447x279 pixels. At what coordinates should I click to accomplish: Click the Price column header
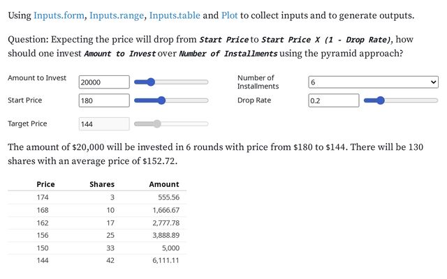[x=45, y=184]
